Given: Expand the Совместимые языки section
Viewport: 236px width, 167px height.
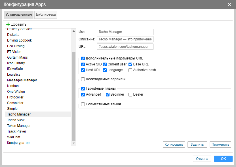Looking at the screenshot, I should (83, 104).
